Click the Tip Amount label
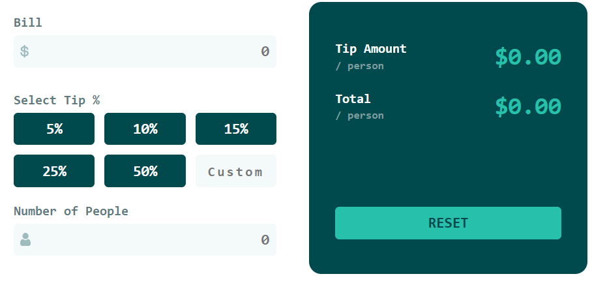592x287 pixels. (x=370, y=49)
